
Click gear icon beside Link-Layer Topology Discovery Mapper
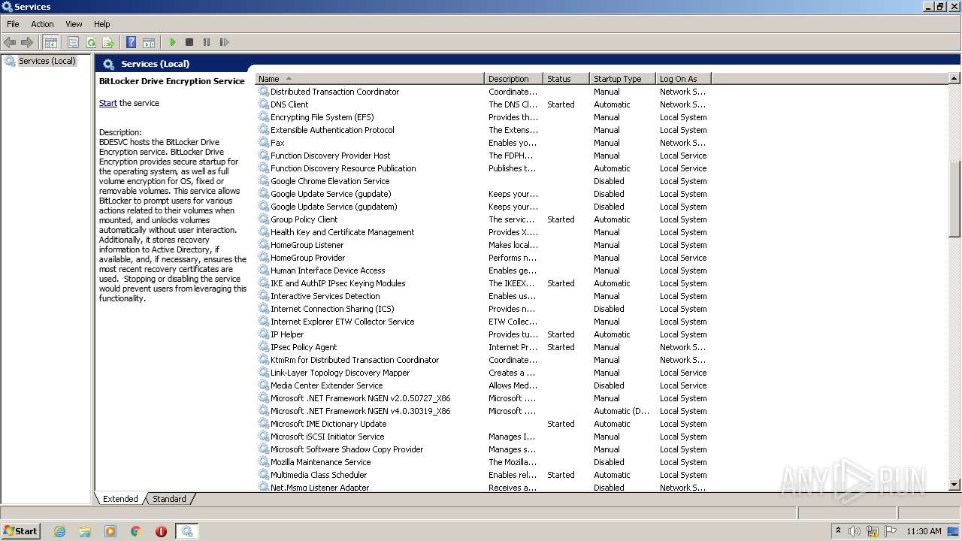[264, 373]
